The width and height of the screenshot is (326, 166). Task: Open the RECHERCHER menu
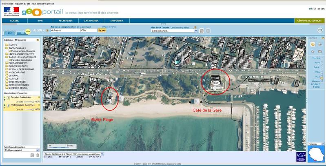pos(65,20)
